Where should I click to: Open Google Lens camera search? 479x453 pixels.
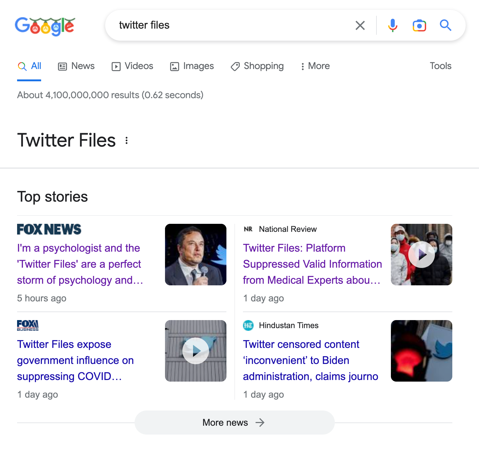tap(419, 26)
